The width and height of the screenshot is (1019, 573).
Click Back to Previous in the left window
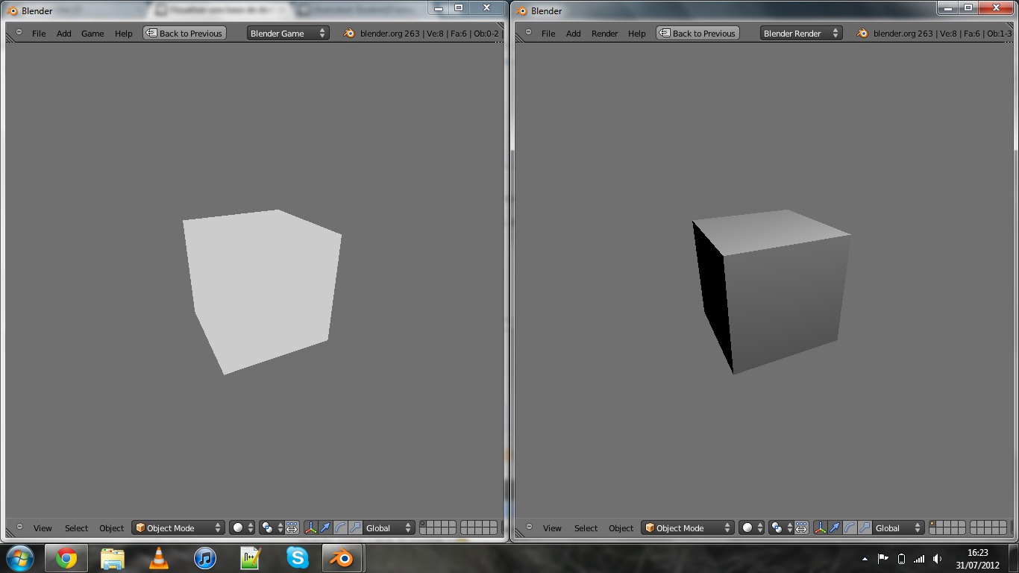tap(184, 33)
